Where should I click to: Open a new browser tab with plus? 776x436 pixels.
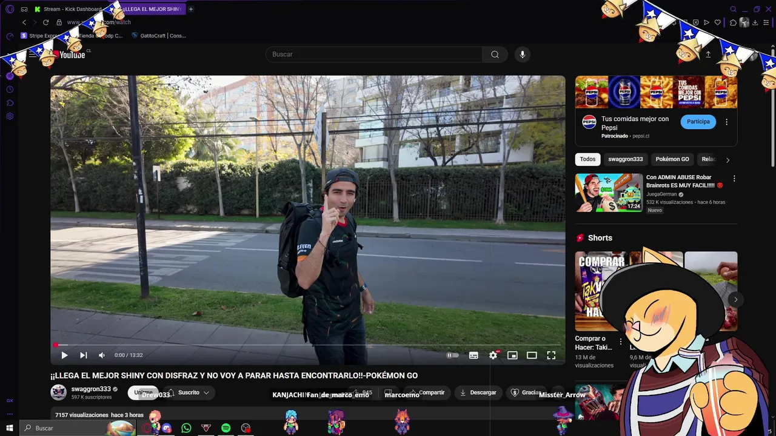tap(191, 9)
